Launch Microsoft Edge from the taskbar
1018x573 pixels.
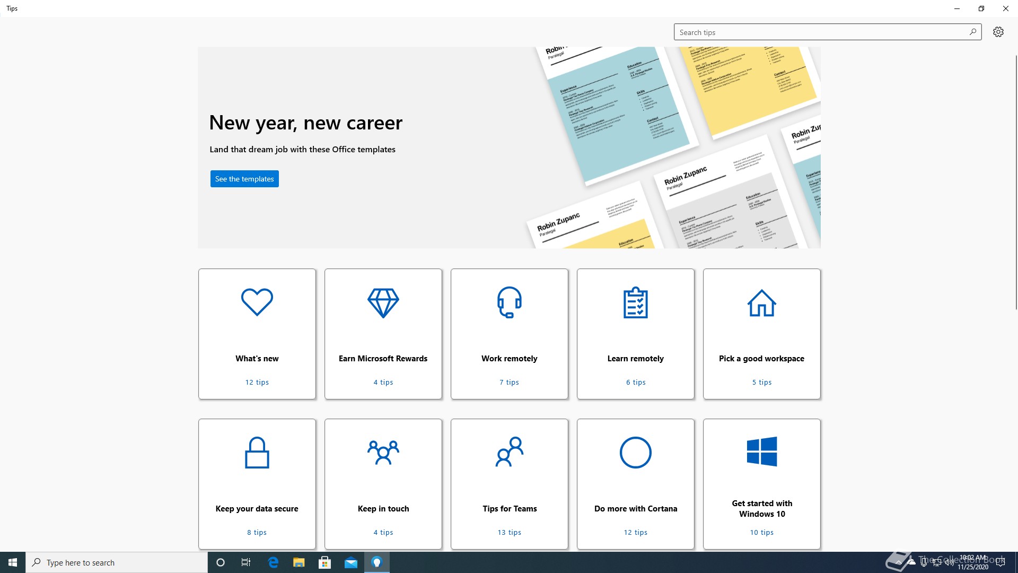click(273, 562)
